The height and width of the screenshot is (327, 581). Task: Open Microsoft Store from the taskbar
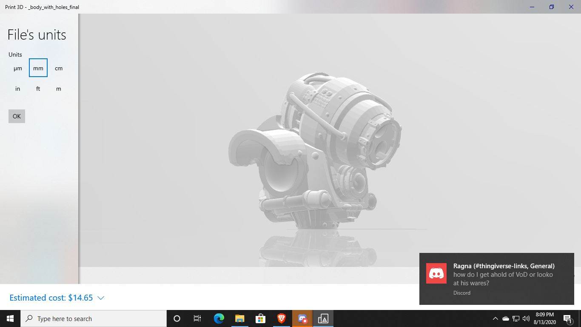(260, 318)
